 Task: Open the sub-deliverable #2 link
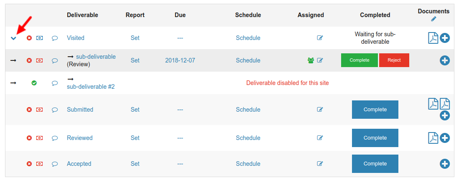91,87
